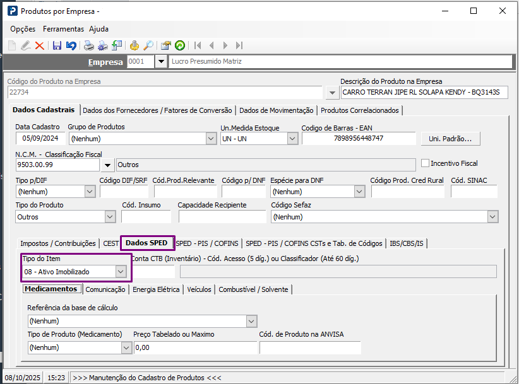The image size is (519, 384).
Task: Click the magnifying glass search icon
Action: pyautogui.click(x=148, y=45)
